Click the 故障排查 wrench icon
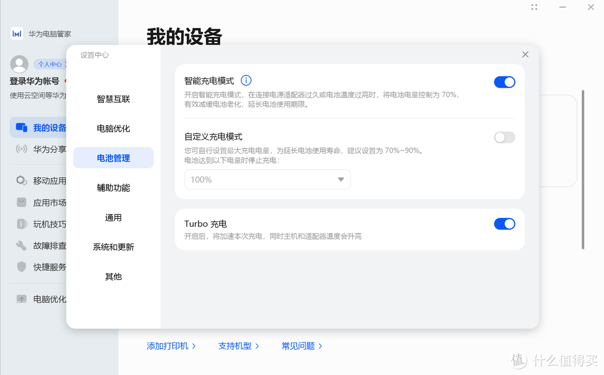This screenshot has height=375, width=604. click(x=22, y=245)
